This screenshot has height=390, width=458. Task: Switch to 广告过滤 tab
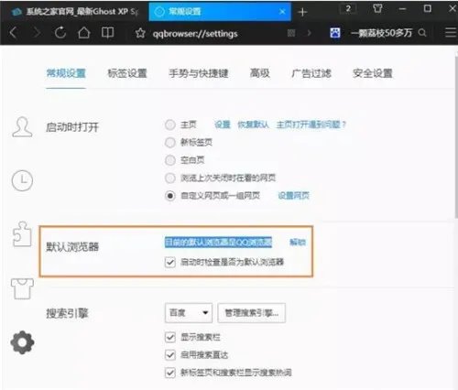[x=311, y=73]
